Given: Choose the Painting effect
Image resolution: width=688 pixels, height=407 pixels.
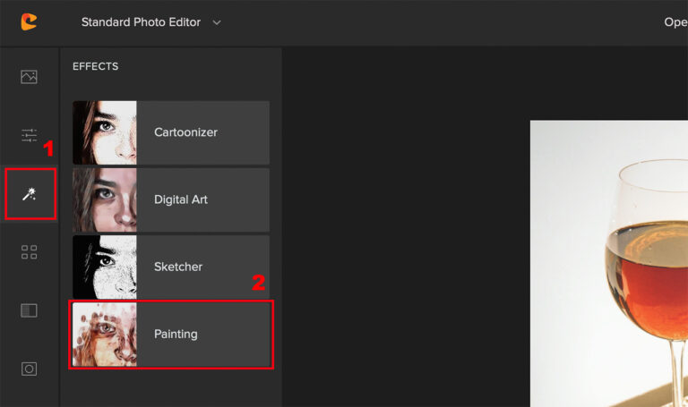Looking at the screenshot, I should pyautogui.click(x=171, y=335).
